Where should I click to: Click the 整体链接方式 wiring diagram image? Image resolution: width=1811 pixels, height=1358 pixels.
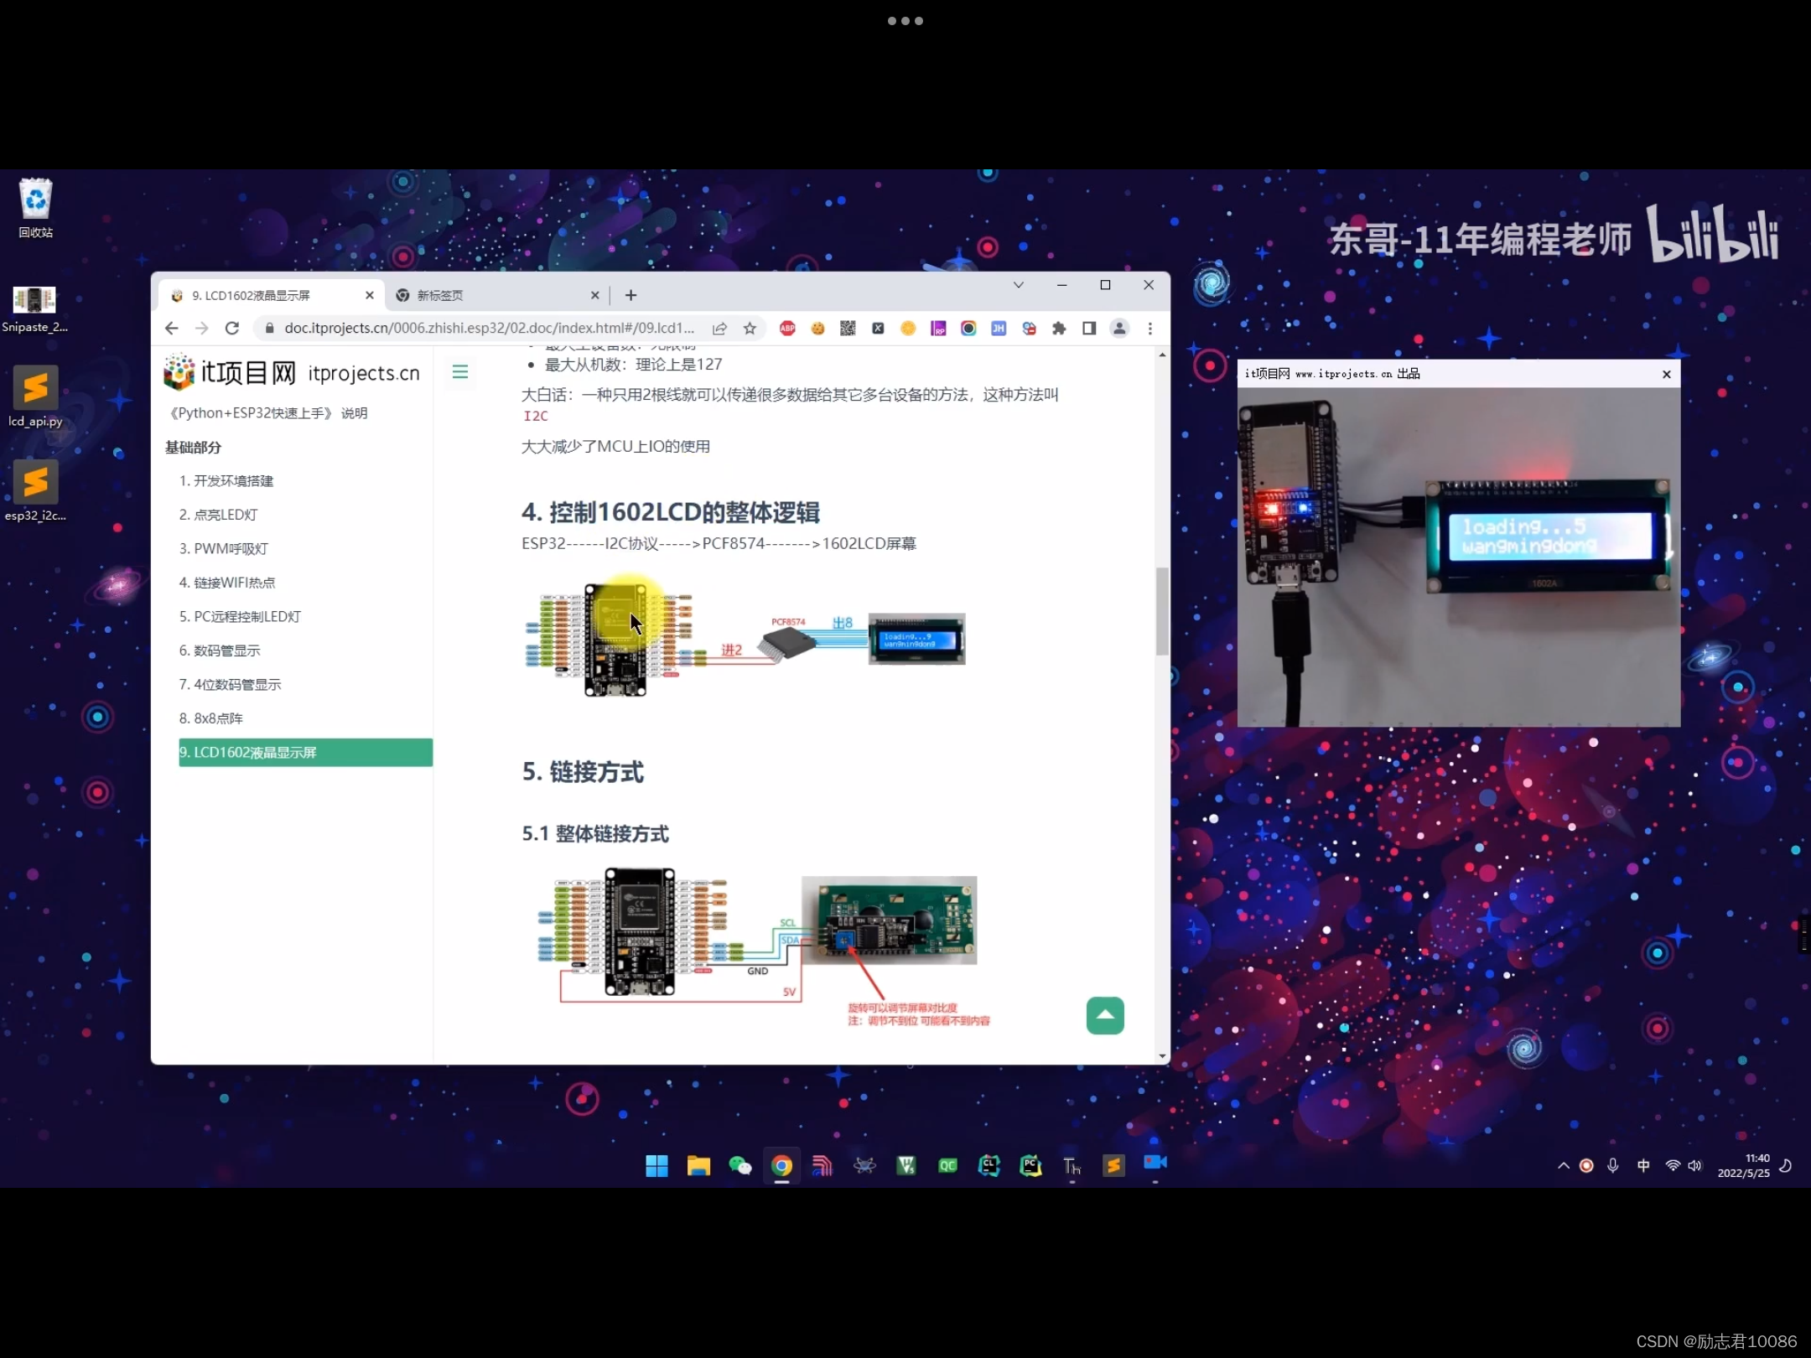763,947
